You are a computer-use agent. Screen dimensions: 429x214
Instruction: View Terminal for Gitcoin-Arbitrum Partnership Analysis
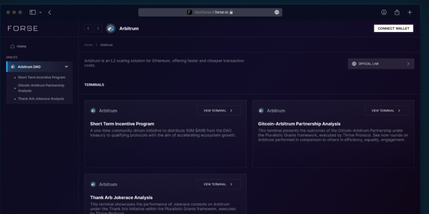click(386, 111)
